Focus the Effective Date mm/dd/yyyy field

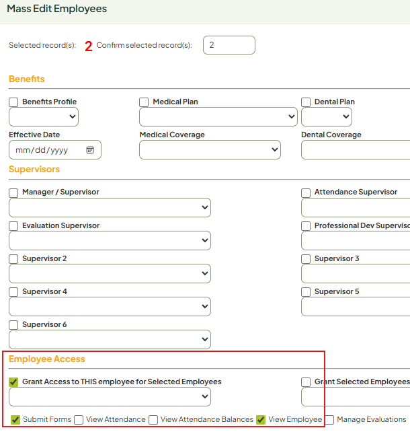(55, 150)
